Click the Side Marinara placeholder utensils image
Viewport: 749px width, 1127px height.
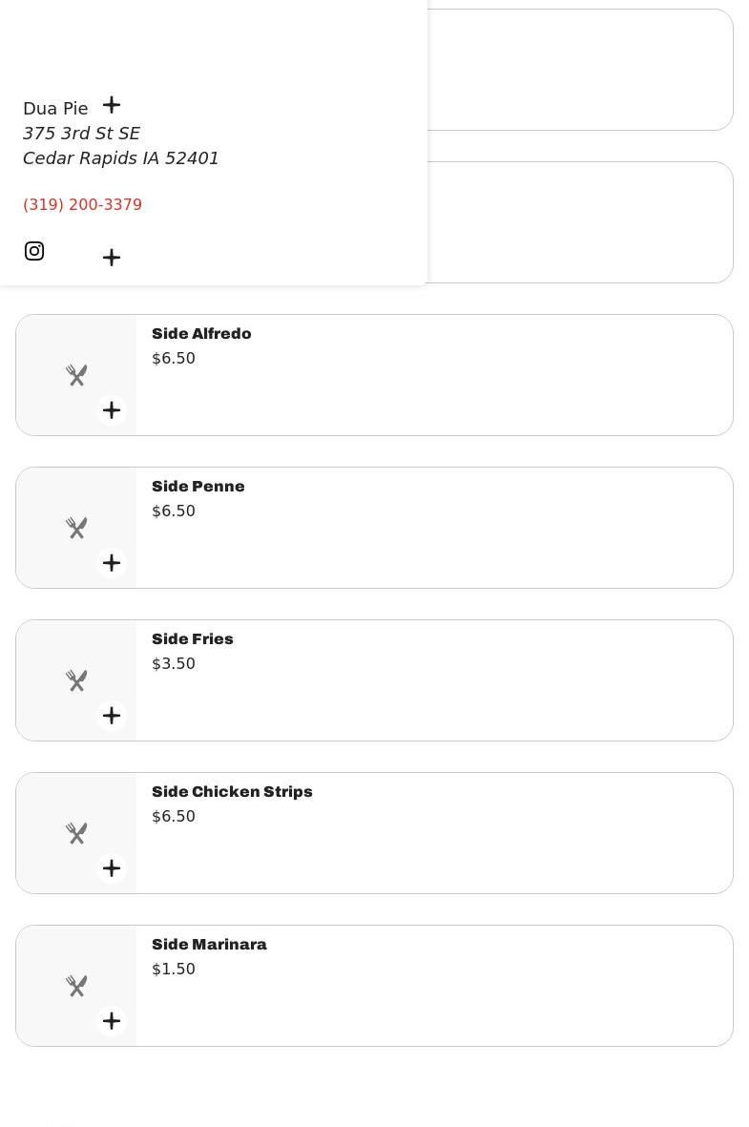point(76,986)
